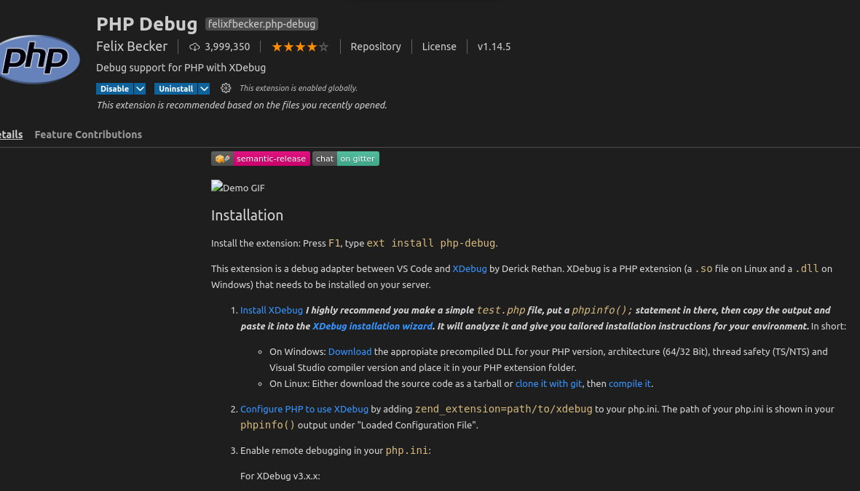Click the felixfbecker.php-debug identifier
860x491 pixels.
(x=261, y=24)
